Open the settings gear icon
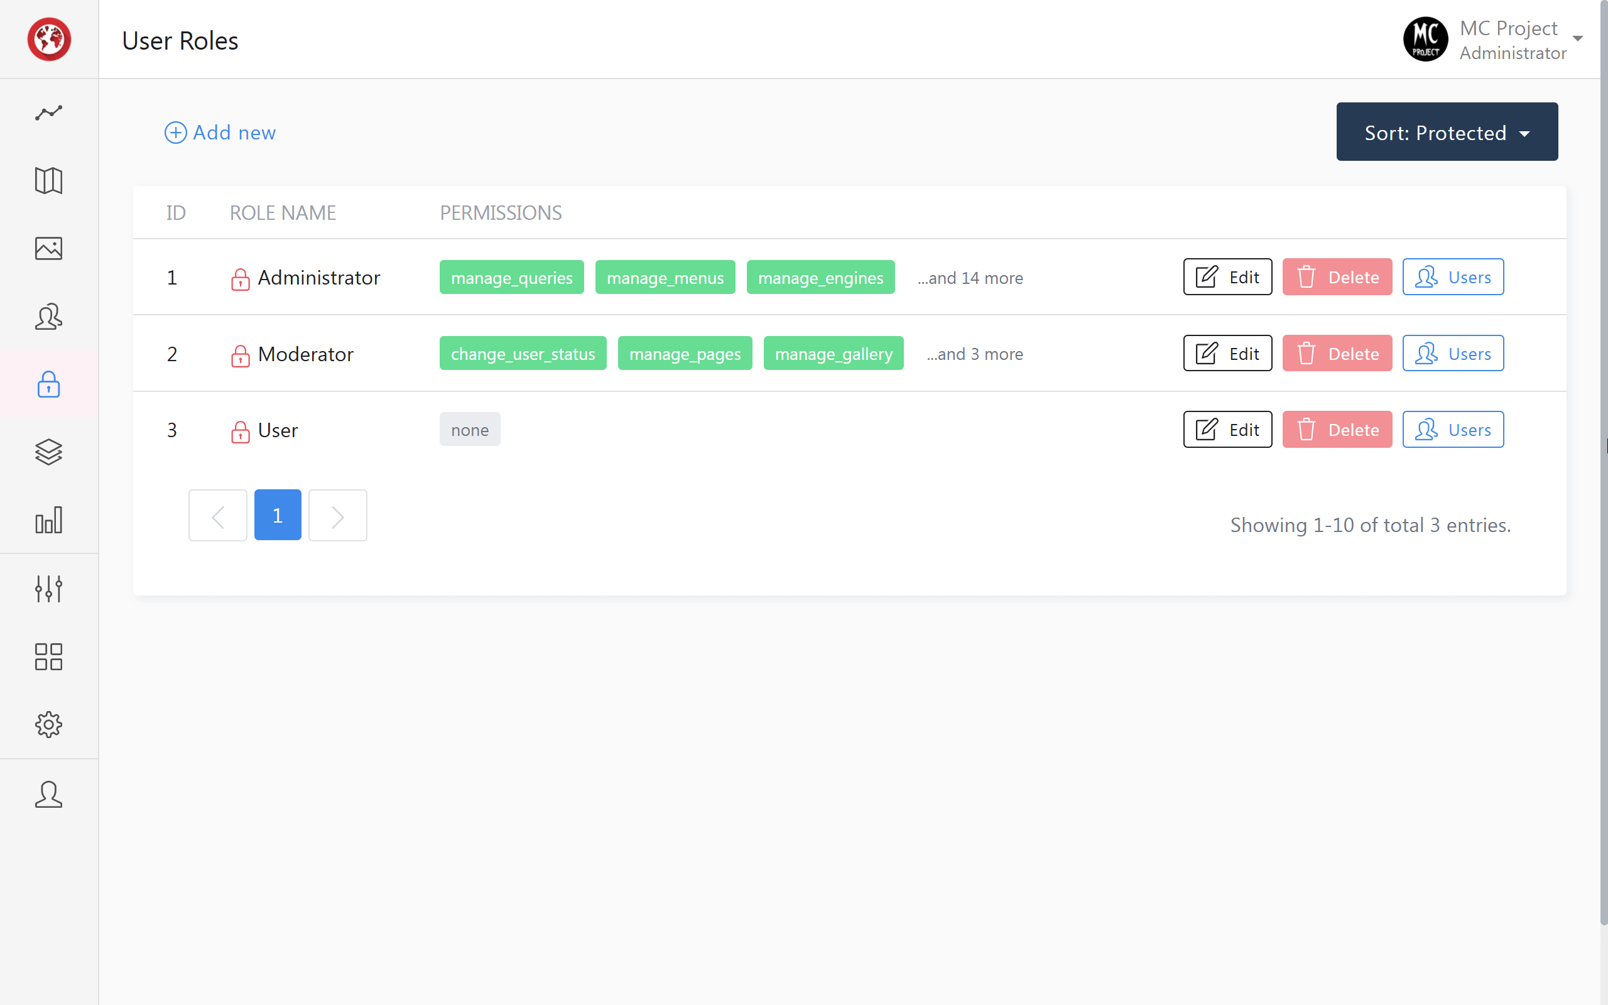This screenshot has height=1005, width=1608. (x=48, y=724)
